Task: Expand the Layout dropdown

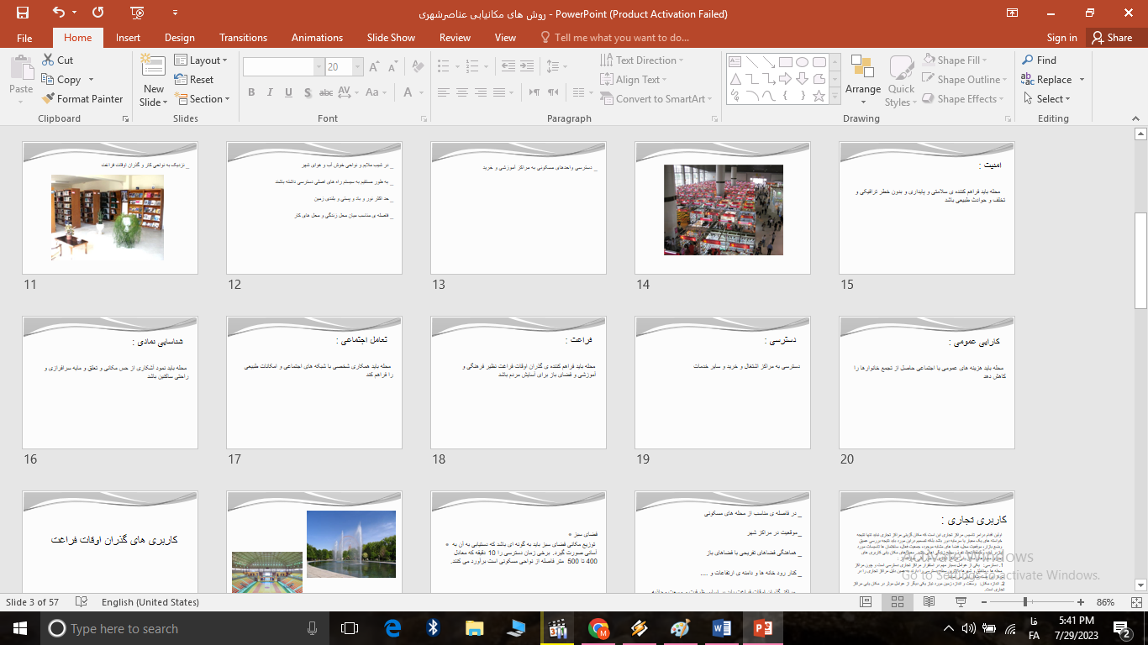Action: pyautogui.click(x=202, y=60)
